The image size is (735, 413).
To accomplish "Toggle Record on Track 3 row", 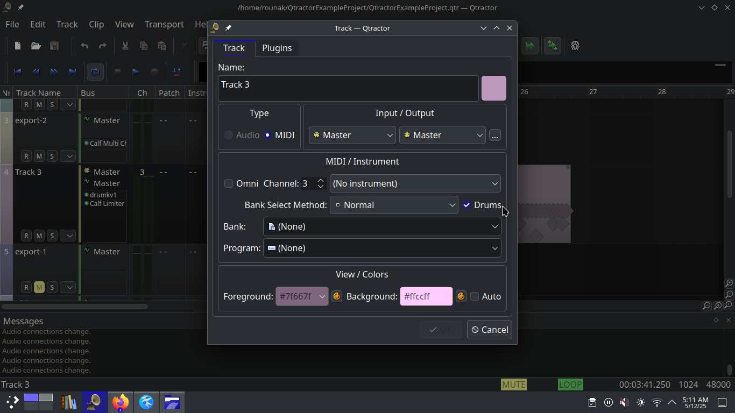I will [26, 236].
